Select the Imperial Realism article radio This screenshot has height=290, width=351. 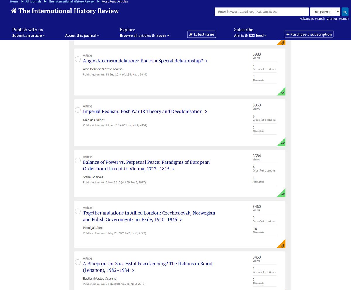pyautogui.click(x=78, y=110)
